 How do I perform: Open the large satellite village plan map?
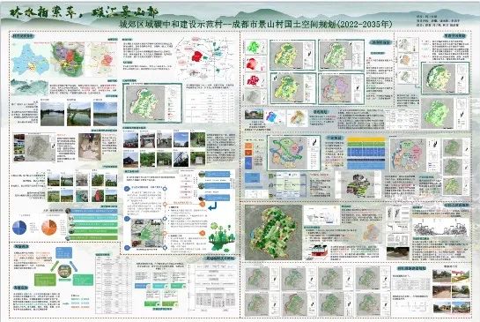pyautogui.click(x=273, y=232)
